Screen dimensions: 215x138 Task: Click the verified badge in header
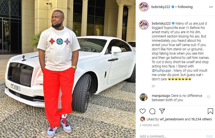[173, 7]
